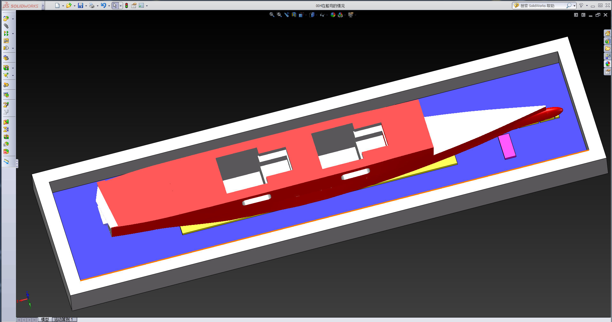The width and height of the screenshot is (612, 322).
Task: Expand the SolidWorks menu flyout arrow
Action: (43, 6)
